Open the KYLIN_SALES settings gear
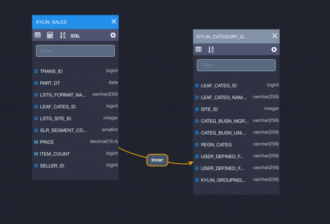Screen dimensions: 330x224 click(x=113, y=35)
